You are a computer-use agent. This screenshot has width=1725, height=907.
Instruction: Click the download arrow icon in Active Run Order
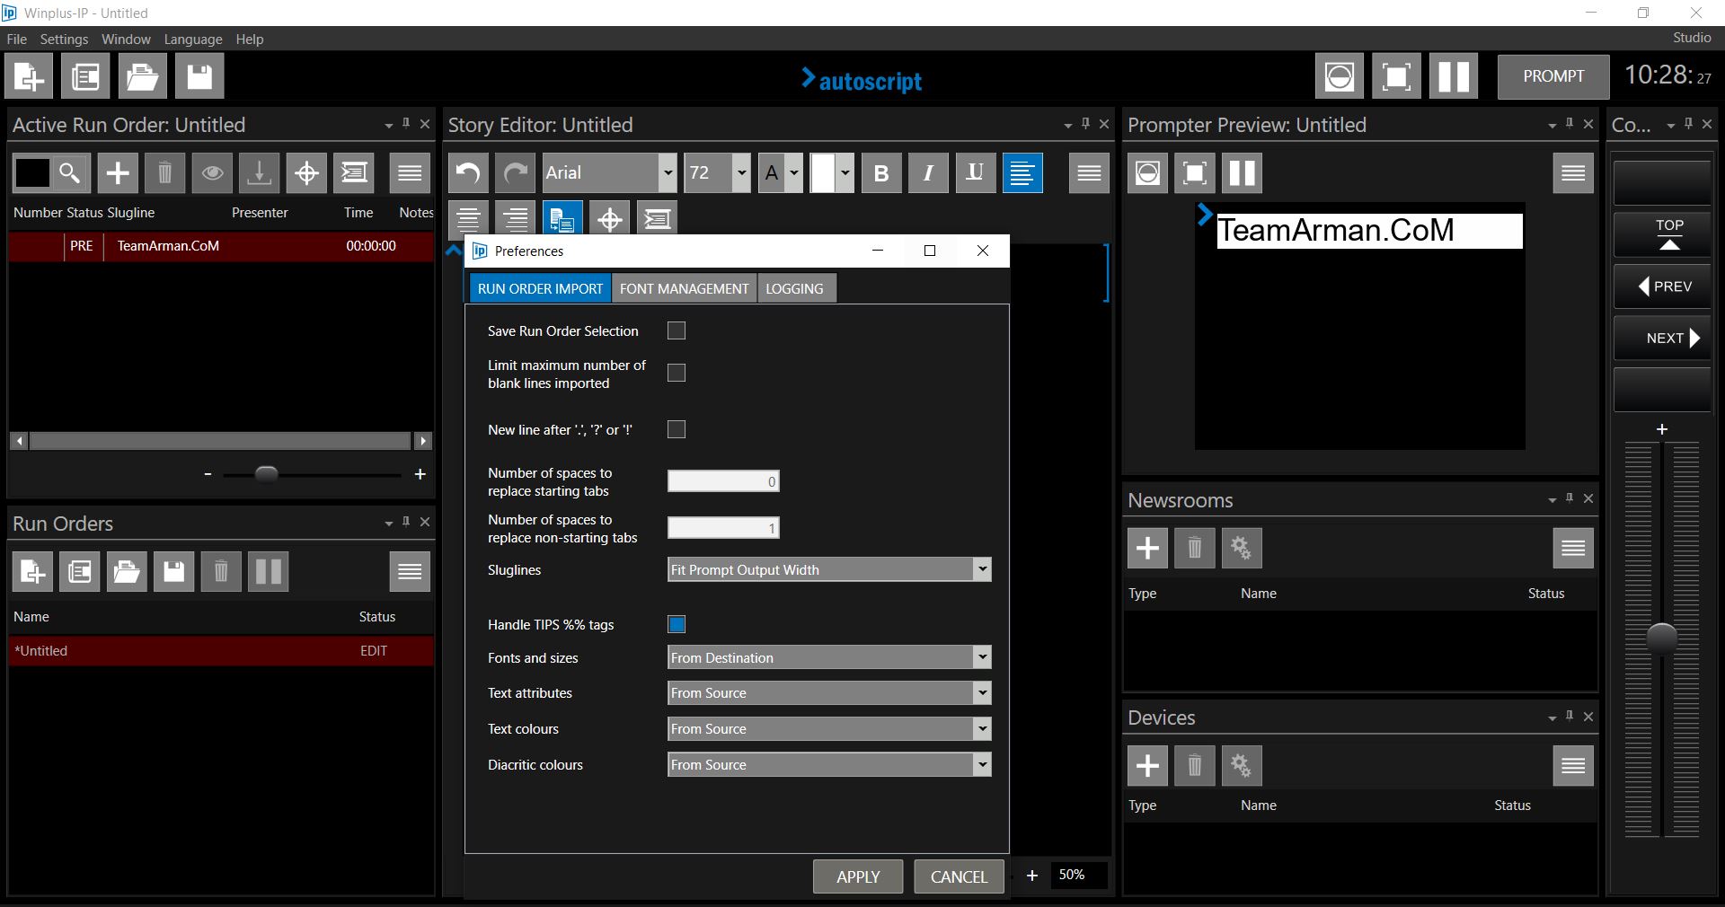[x=259, y=172]
